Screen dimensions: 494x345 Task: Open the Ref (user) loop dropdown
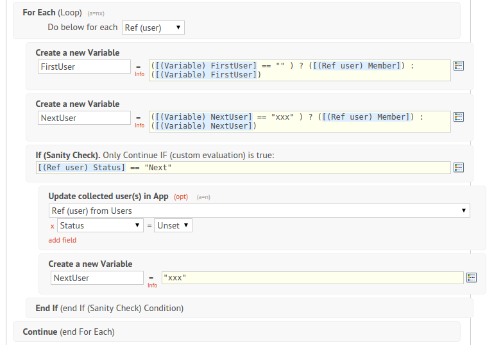[x=153, y=28]
